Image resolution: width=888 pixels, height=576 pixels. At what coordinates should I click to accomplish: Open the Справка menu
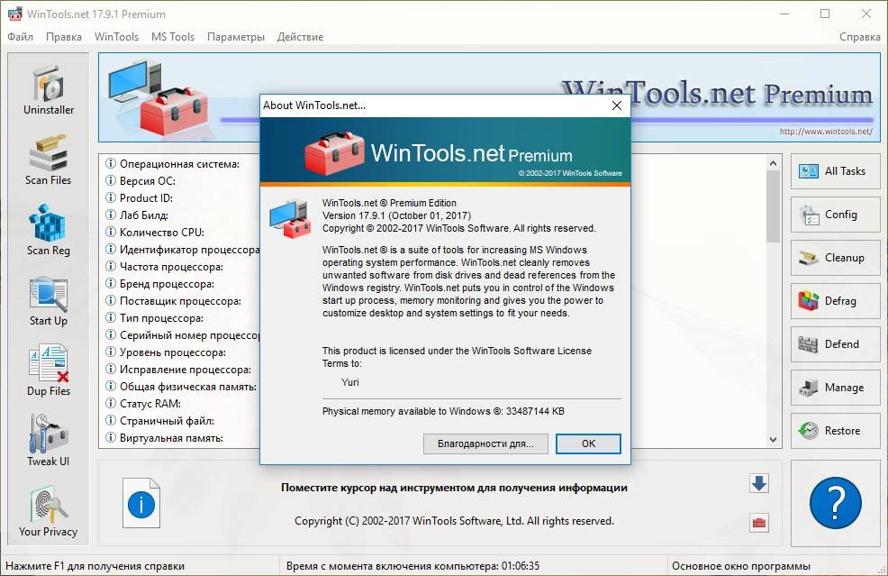(860, 37)
